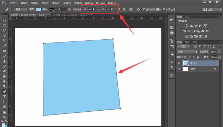
Task: Hide the 形状 1 layer
Action: click(x=179, y=63)
